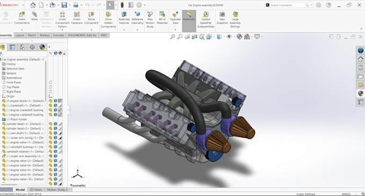The width and height of the screenshot is (365, 196).
Task: Switch to Motion Study 2 tab
Action: click(x=57, y=190)
